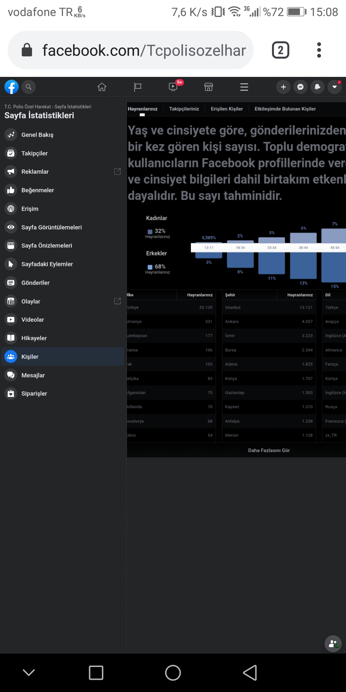The height and width of the screenshot is (692, 346).
Task: Click the 35-44 age group label
Action: pos(303,248)
